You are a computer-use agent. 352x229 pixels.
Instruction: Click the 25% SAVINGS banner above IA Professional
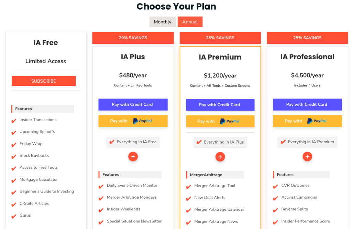(x=307, y=38)
